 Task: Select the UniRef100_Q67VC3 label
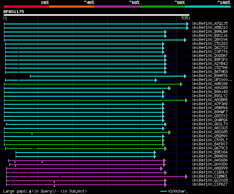tap(210, 148)
